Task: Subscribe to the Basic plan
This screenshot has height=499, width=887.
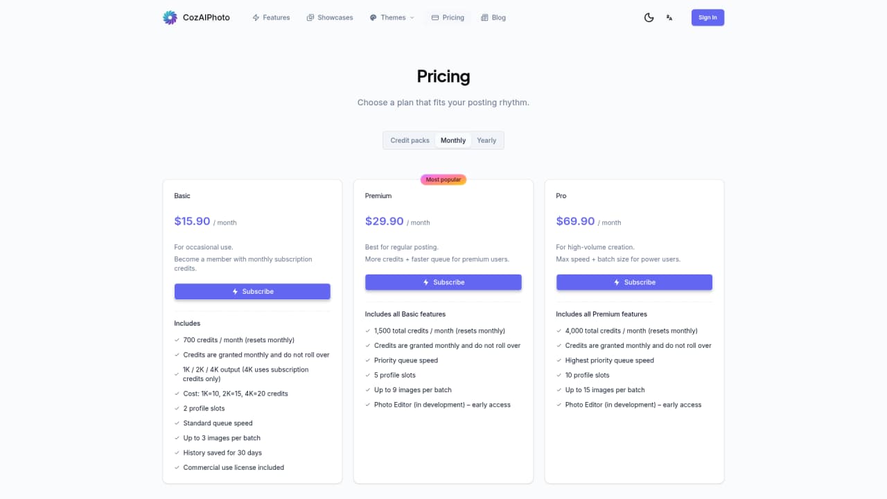Action: (252, 292)
